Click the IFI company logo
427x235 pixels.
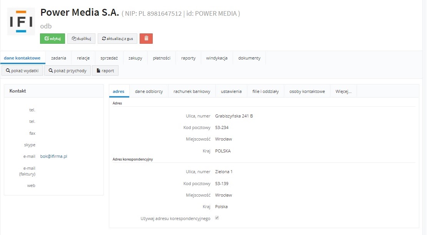coord(21,22)
